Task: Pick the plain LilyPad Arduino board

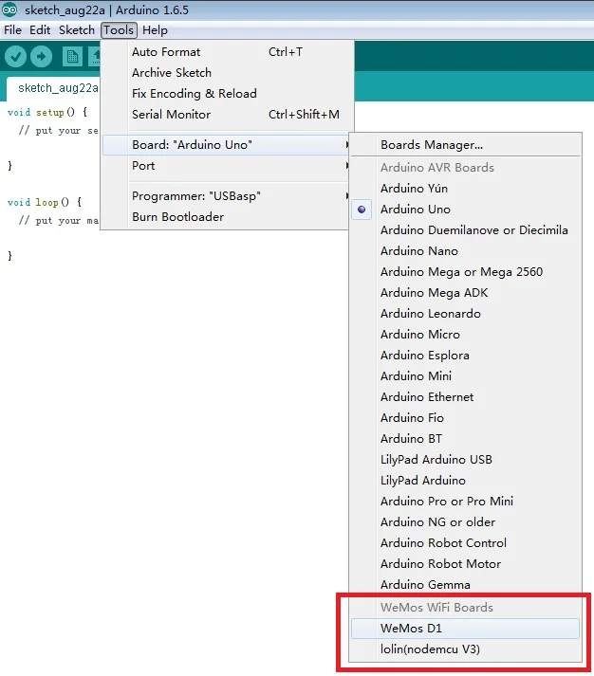Action: coord(465,481)
